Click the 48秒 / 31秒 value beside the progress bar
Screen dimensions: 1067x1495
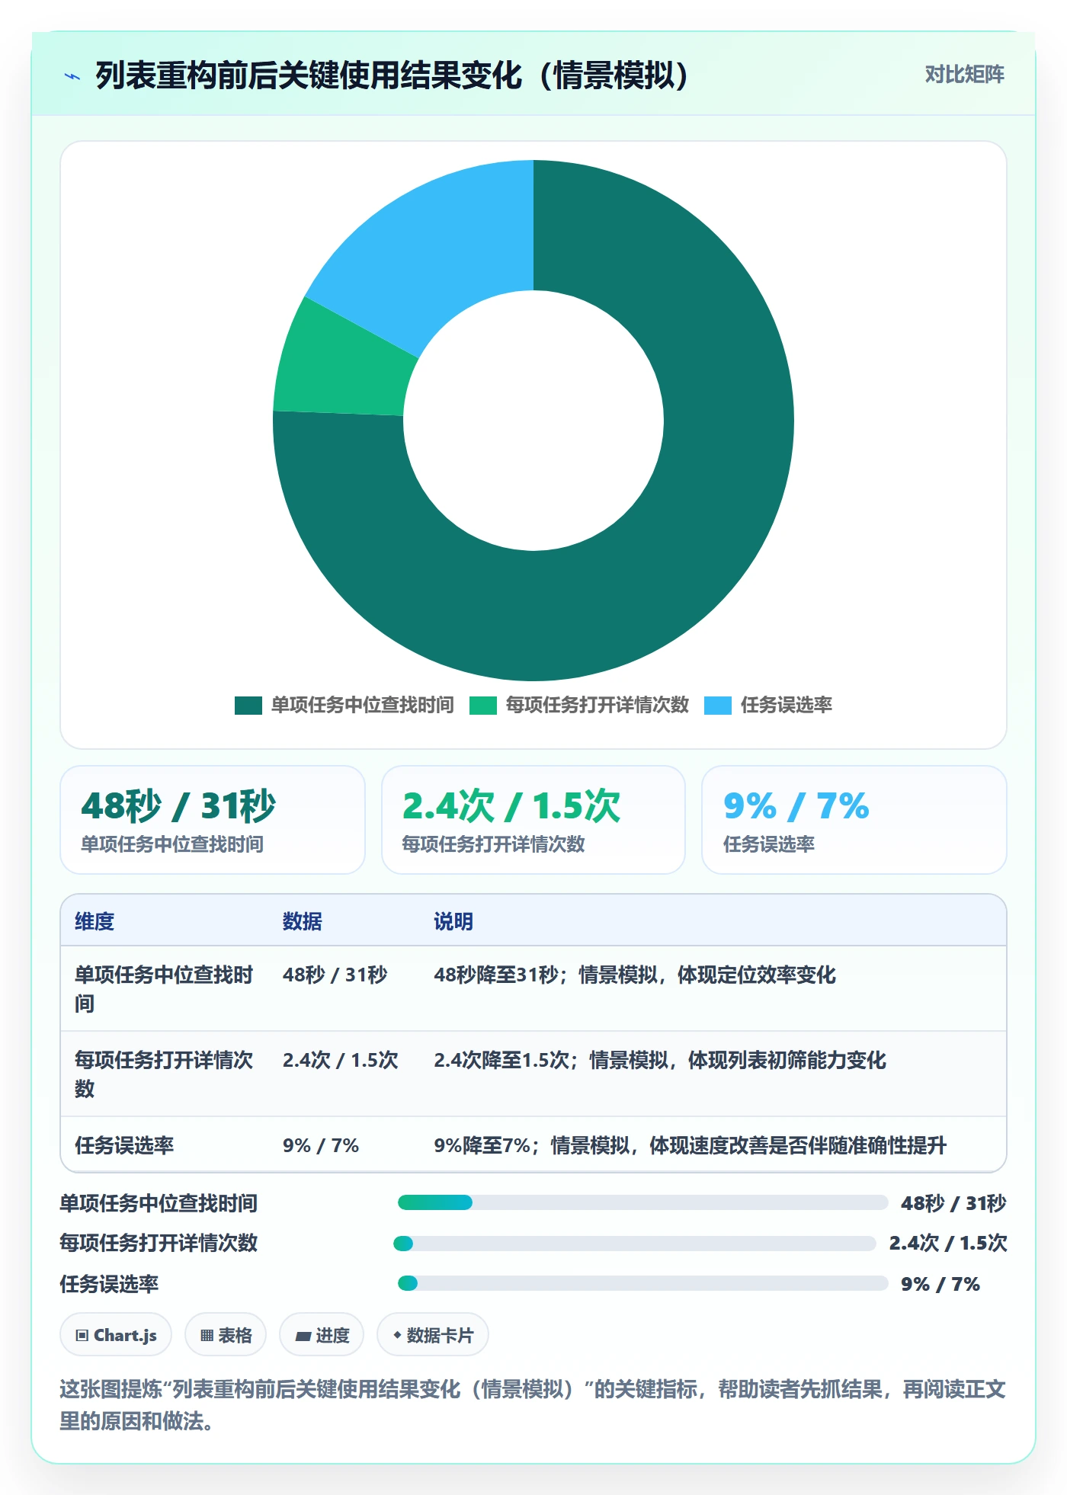coord(953,1203)
